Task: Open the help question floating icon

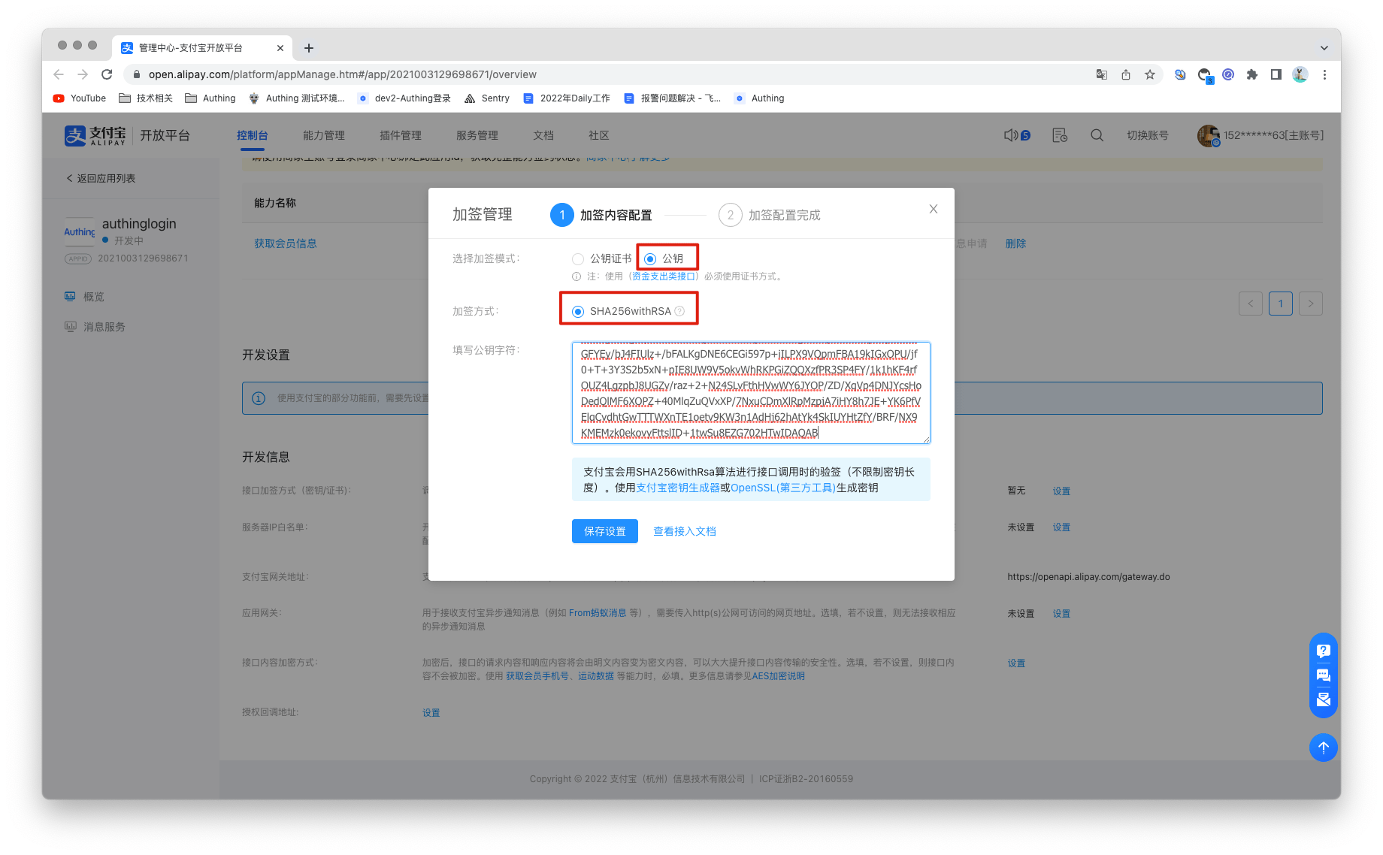Action: coord(1323,651)
